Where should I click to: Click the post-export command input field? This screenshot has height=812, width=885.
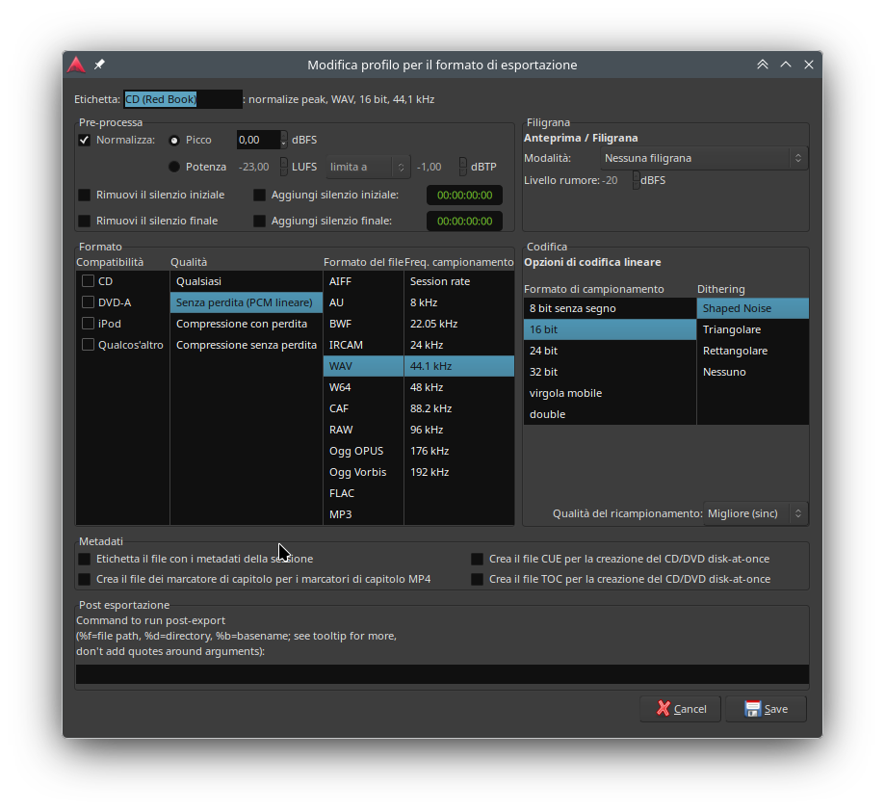(442, 674)
